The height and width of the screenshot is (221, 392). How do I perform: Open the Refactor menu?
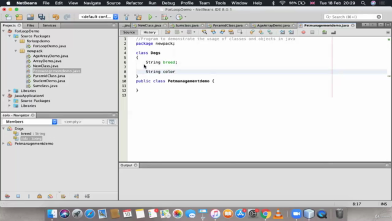(x=134, y=3)
